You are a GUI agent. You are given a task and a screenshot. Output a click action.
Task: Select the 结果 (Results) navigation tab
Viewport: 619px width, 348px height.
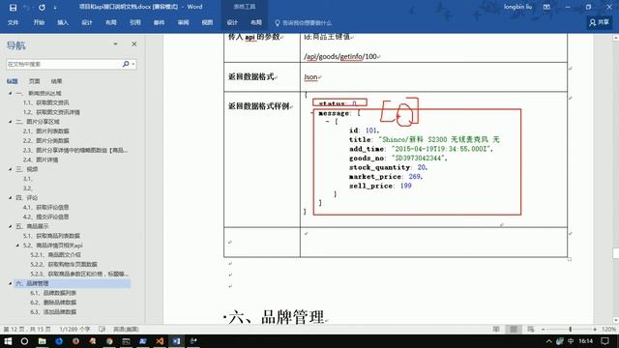tap(56, 81)
